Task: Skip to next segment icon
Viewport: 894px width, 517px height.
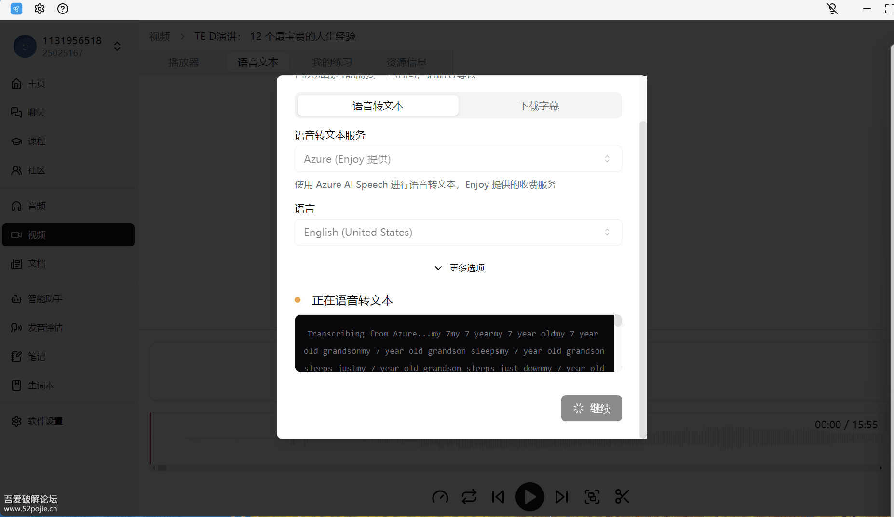Action: [562, 497]
